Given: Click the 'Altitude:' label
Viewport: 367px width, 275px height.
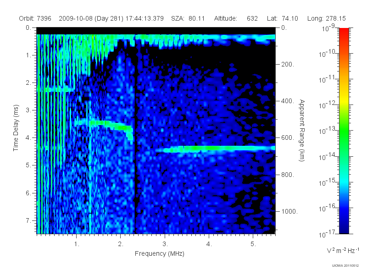Looking at the screenshot, I should pos(226,18).
